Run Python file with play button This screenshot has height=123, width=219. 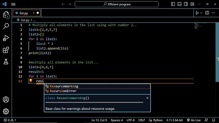(197, 13)
